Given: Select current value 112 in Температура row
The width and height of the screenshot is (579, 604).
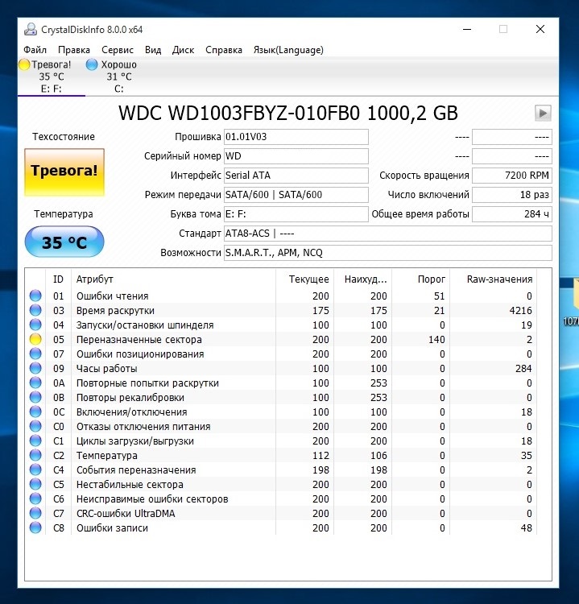Looking at the screenshot, I should [321, 456].
